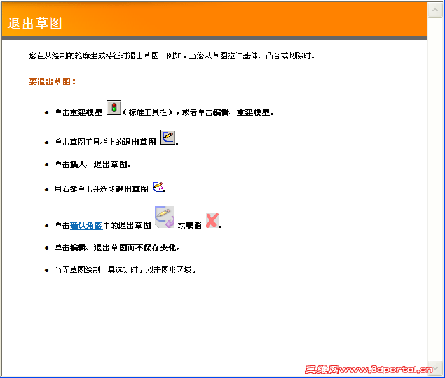Open the 确认角落 hyperlink
The height and width of the screenshot is (378, 445).
click(86, 226)
